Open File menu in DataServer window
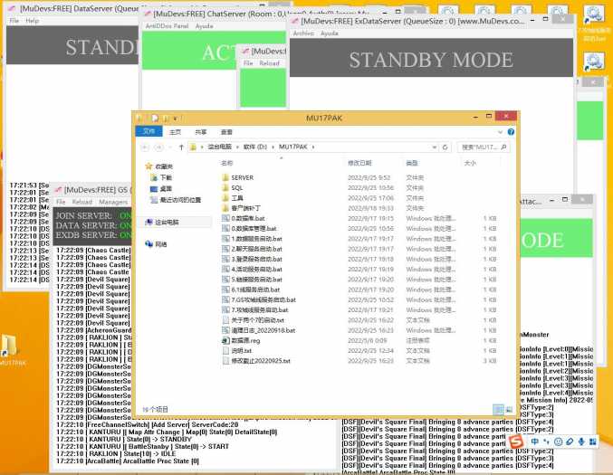This screenshot has height=475, width=613. point(14,21)
